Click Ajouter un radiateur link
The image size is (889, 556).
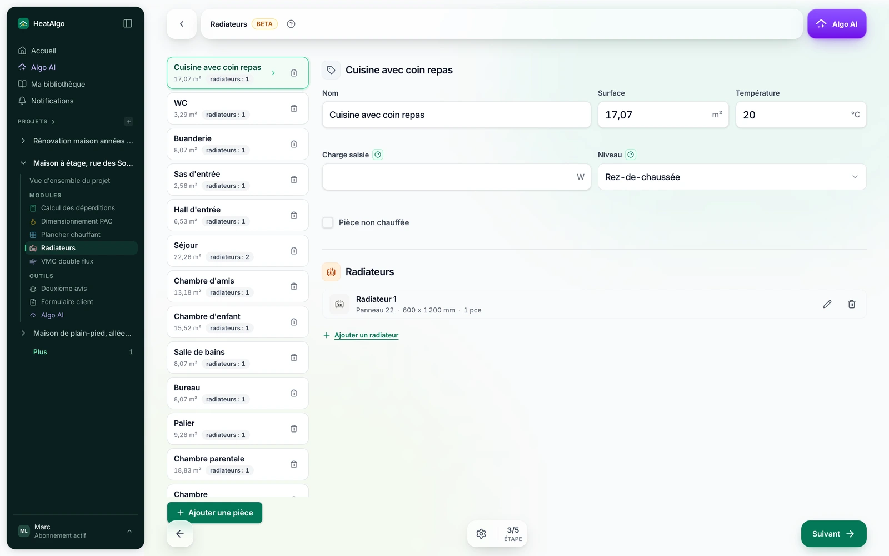tap(366, 335)
